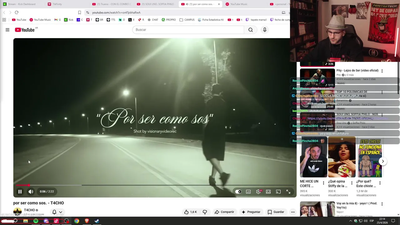Save the video with Guardar
The image size is (400, 225).
(276, 212)
